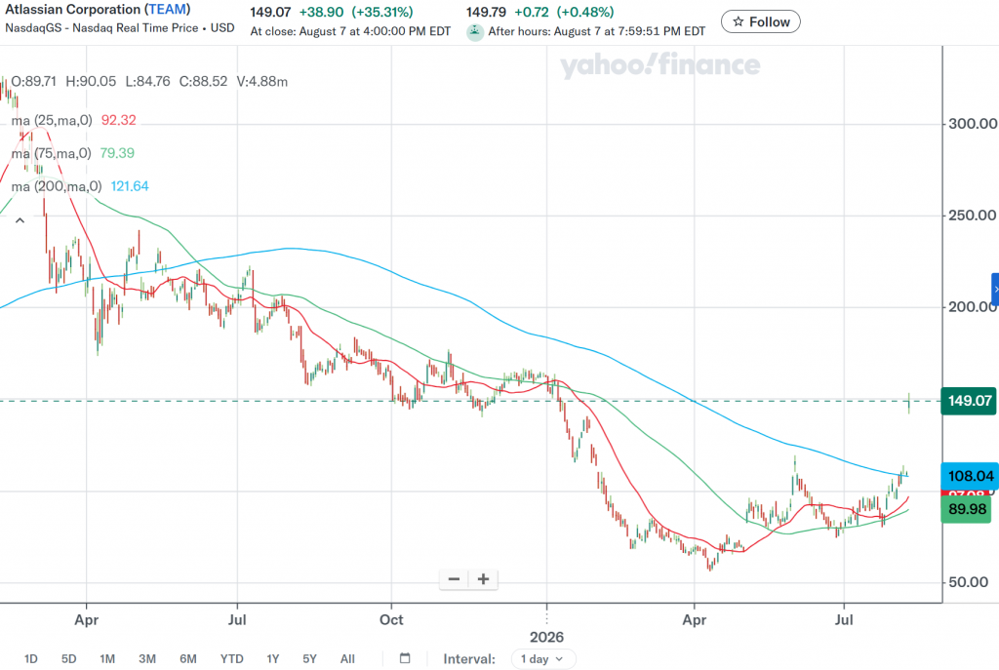Zoom out the chart with minus button
Viewport: 999px width, 670px height.
pos(455,579)
